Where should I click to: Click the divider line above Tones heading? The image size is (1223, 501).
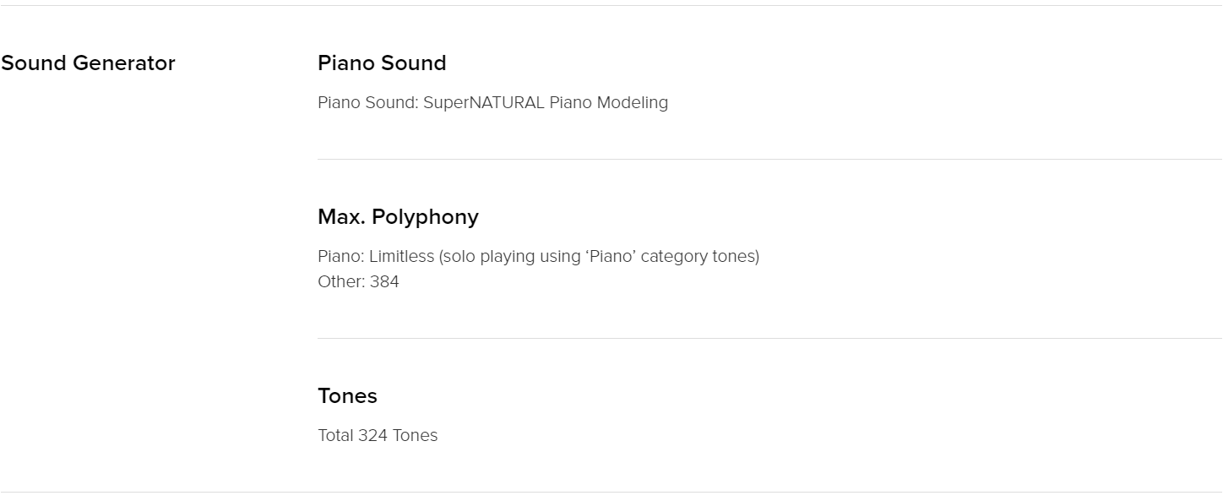click(769, 338)
